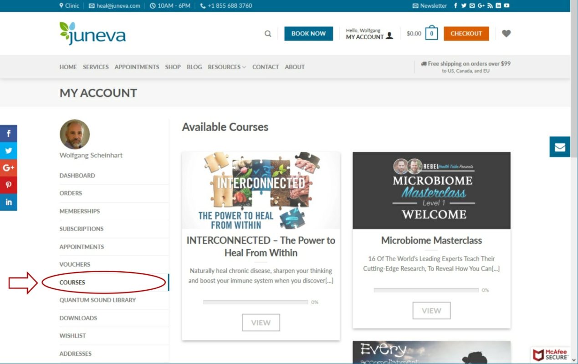Open the INTERCONNECTED – The Power to Heal title

click(261, 247)
